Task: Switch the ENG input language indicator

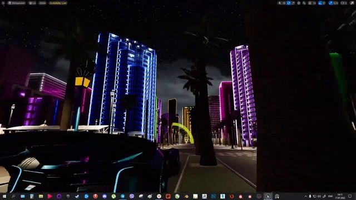Action: (330, 196)
